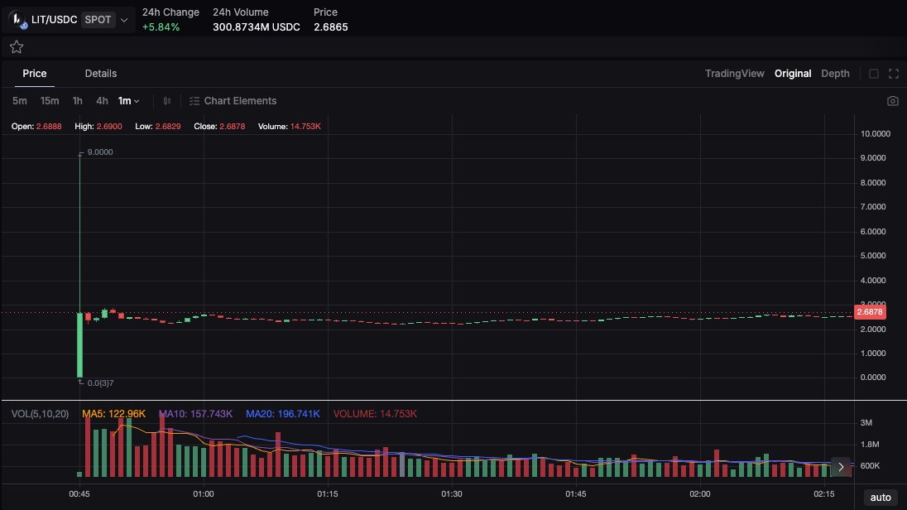Click the Volume: 14.753K readout in OHLC row
The width and height of the screenshot is (907, 510).
(x=289, y=126)
